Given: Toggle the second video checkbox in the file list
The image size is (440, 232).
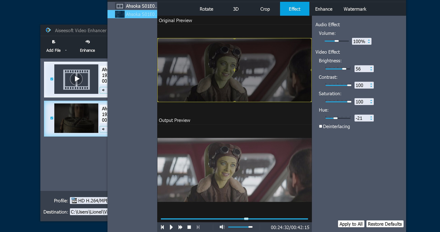Looking at the screenshot, I should (52, 118).
